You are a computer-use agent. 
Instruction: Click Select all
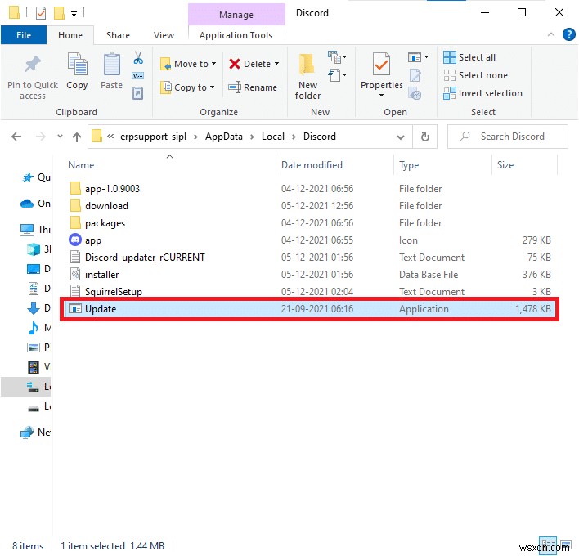[469, 57]
